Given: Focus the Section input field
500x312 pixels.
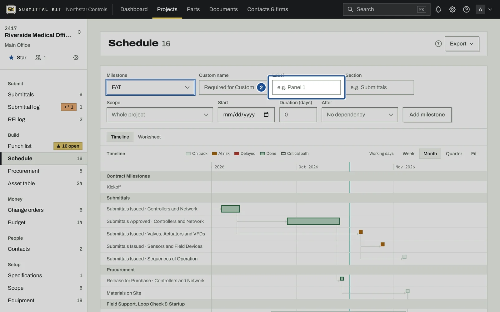Looking at the screenshot, I should pyautogui.click(x=380, y=87).
